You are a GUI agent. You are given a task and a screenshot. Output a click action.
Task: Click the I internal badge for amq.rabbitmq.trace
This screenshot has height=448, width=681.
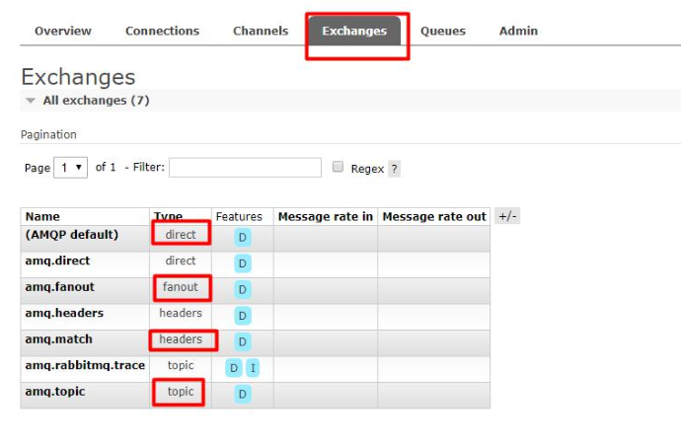[253, 368]
